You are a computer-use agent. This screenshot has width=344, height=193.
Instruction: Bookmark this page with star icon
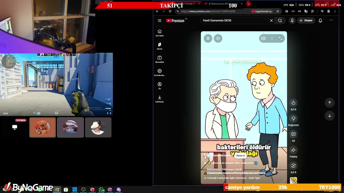click(x=278, y=11)
